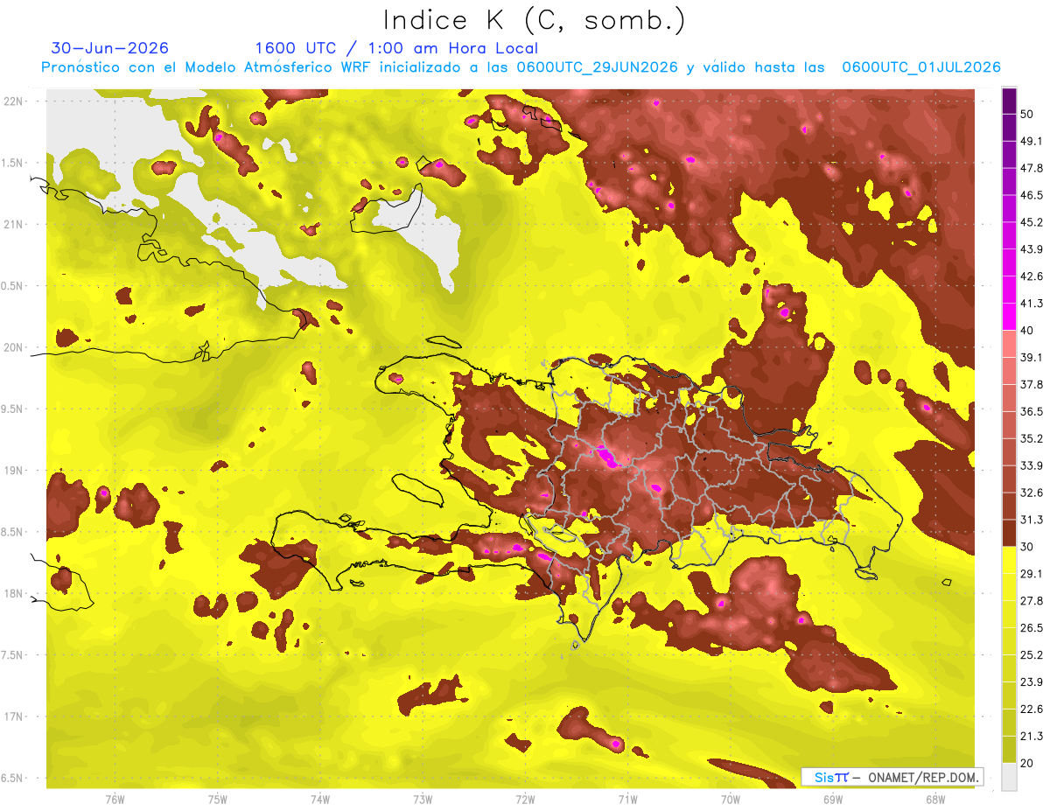Click the colorbar value "36.5"
The width and height of the screenshot is (1050, 811).
pyautogui.click(x=1032, y=411)
